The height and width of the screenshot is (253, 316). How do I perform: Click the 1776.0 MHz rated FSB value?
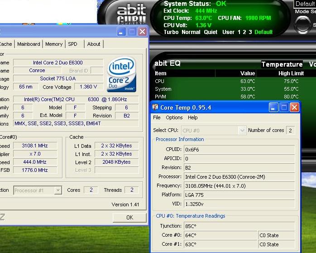35,170
